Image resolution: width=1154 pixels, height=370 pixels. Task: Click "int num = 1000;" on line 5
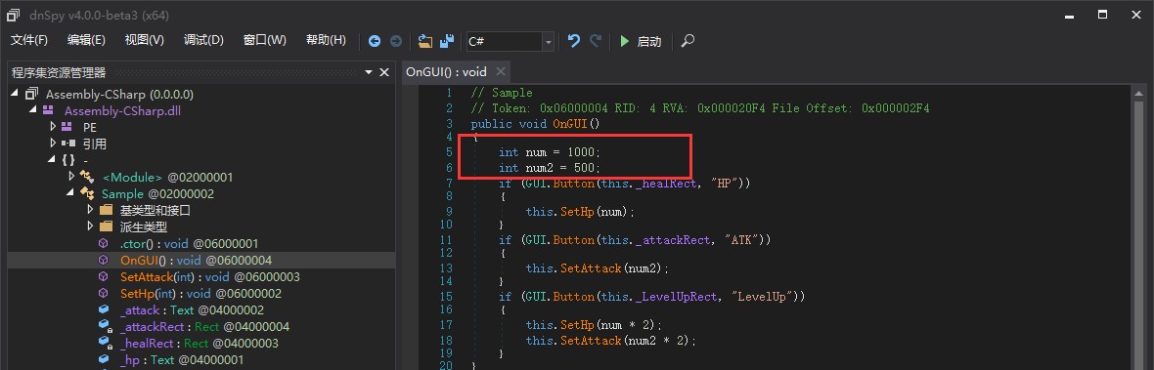(x=550, y=152)
